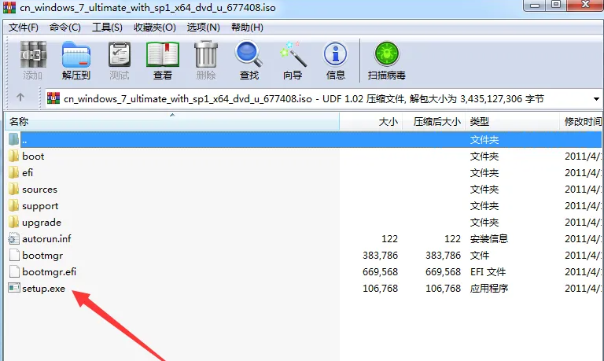The width and height of the screenshot is (604, 361).
Task: Click the 106,768 size cell of setup.exe
Action: 380,289
